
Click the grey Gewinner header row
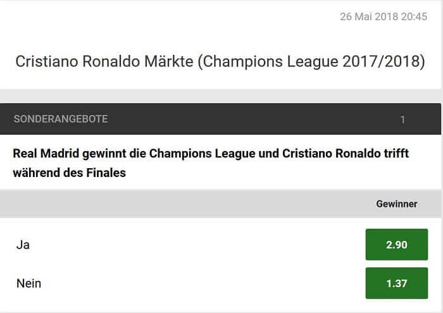click(220, 204)
